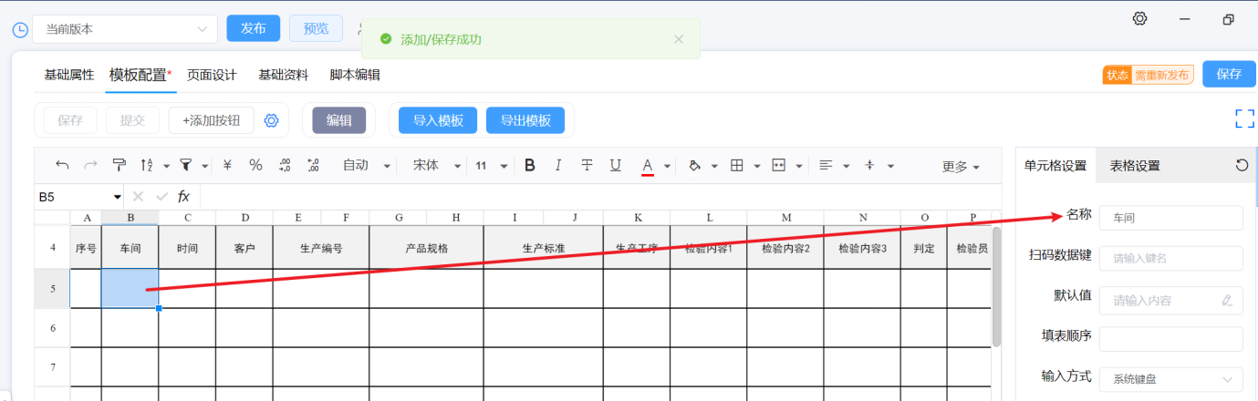Click the spreadsheet vertical scrollbar
The height and width of the screenshot is (401, 1258).
point(996,287)
